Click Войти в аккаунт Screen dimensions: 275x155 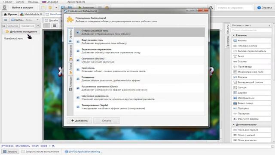[22, 8]
